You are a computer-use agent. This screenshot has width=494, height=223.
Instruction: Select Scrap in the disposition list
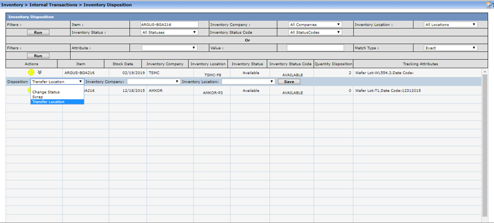tap(38, 97)
